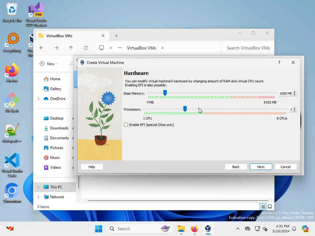
Task: Enable the EFI (special OSes only) checkbox
Action: (x=126, y=125)
